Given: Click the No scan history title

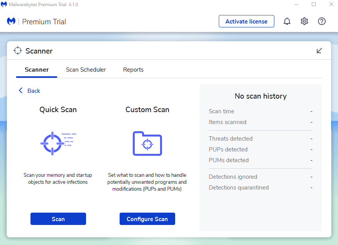Looking at the screenshot, I should [x=260, y=96].
